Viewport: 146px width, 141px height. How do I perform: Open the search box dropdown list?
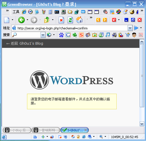coord(43,35)
